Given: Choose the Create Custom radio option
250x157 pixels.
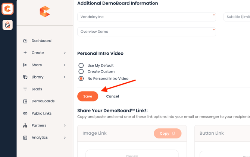Looking at the screenshot, I should 81,71.
